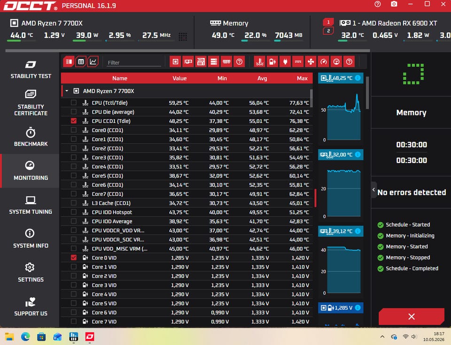Open info for the 48,25 °C graph
The image size is (451, 345).
tap(358, 78)
